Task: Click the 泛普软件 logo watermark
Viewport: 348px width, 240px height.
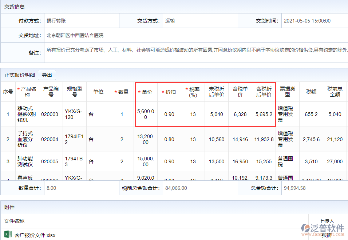Action: coord(323,229)
